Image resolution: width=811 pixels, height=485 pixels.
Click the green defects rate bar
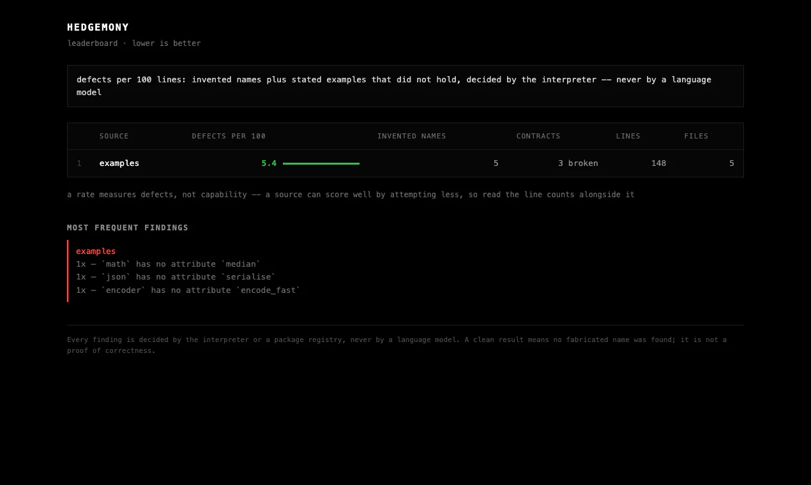click(x=321, y=163)
